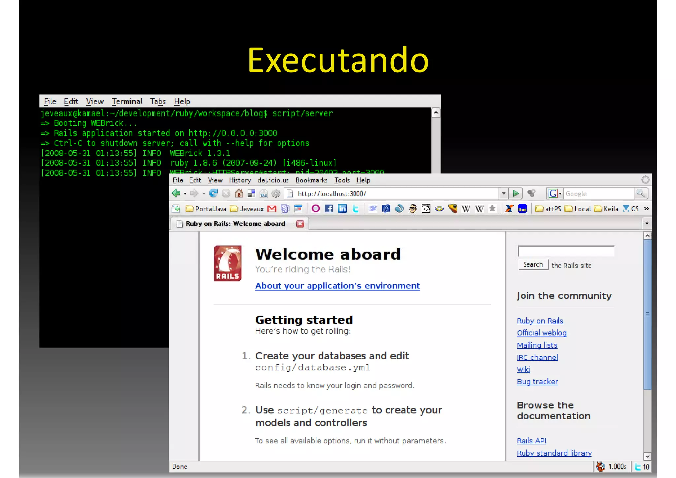Image resolution: width=676 pixels, height=478 pixels.
Task: Open the del.icio.us menu
Action: pos(273,180)
